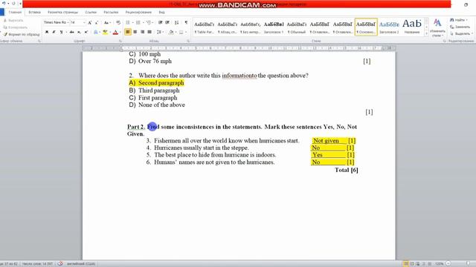Apply Заголовок 1 style
This screenshot has width=476, height=267.
point(274,27)
